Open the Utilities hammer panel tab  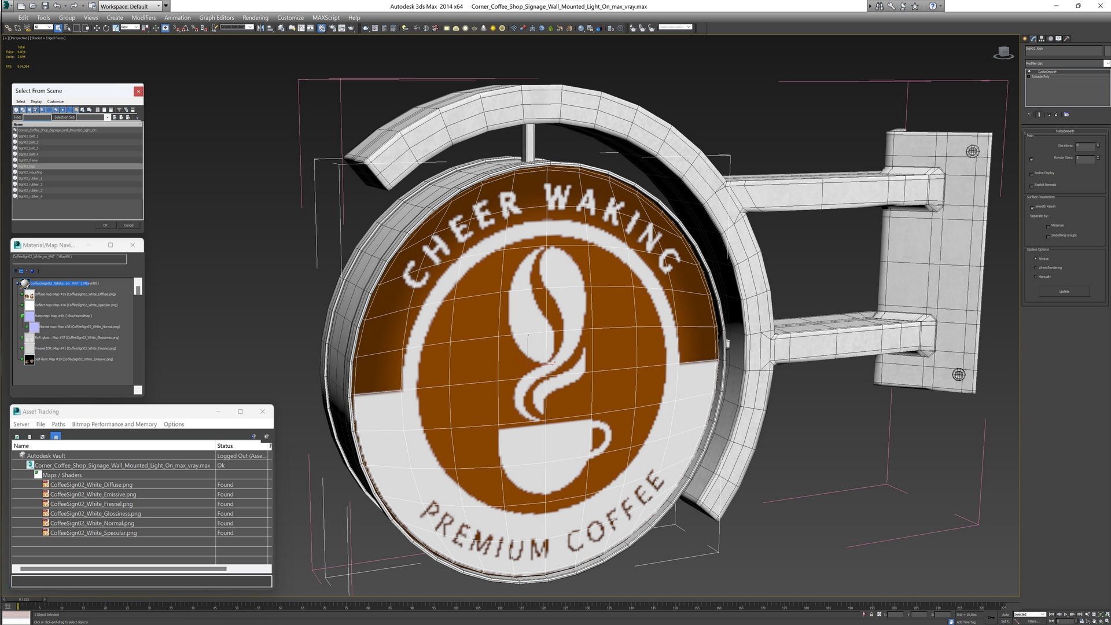click(x=1067, y=39)
